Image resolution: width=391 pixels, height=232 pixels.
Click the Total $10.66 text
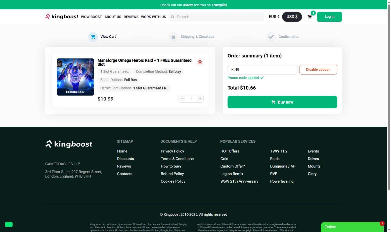(x=242, y=88)
